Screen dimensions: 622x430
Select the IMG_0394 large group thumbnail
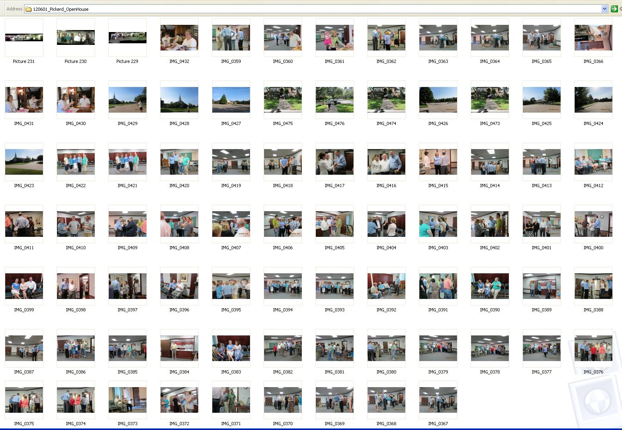tap(283, 286)
